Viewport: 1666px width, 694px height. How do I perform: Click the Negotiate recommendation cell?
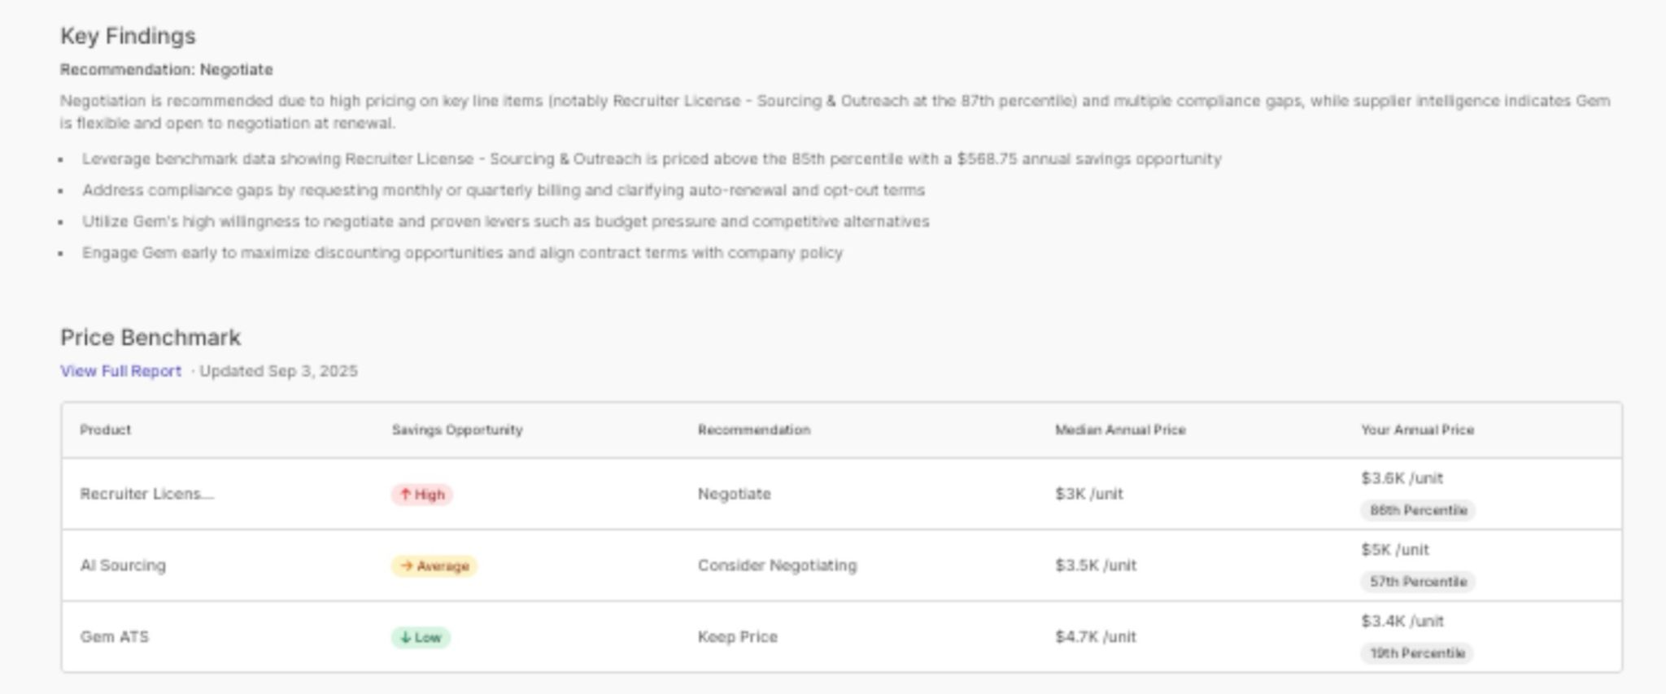[x=734, y=494]
